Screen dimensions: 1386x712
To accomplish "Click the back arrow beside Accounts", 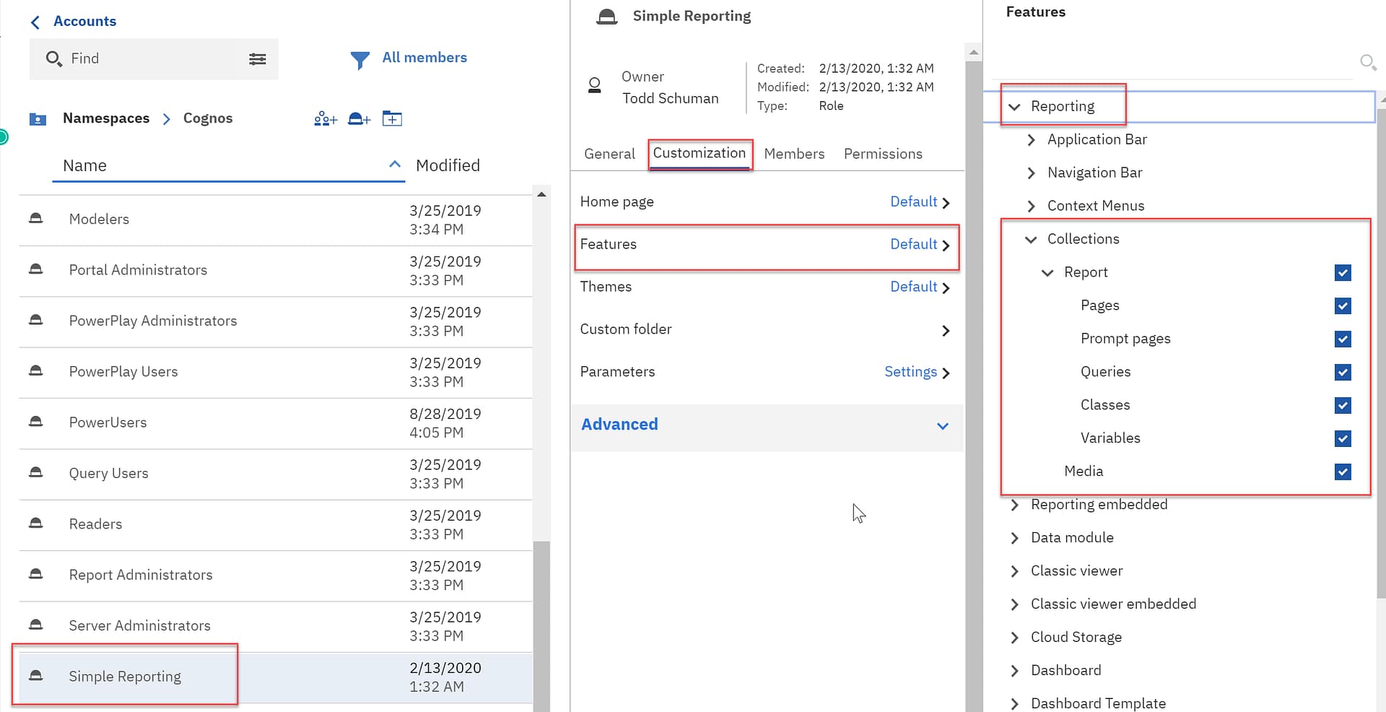I will (35, 22).
